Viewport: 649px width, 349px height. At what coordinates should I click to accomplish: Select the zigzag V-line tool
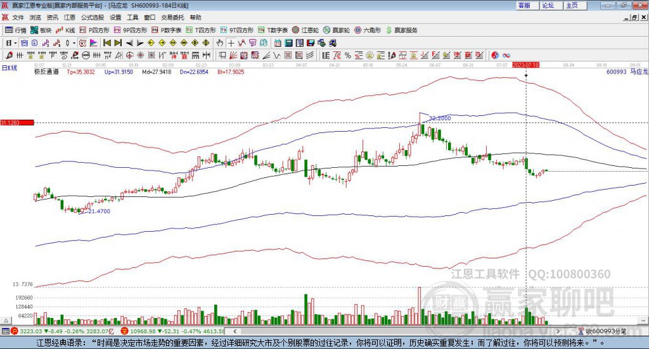point(276,55)
